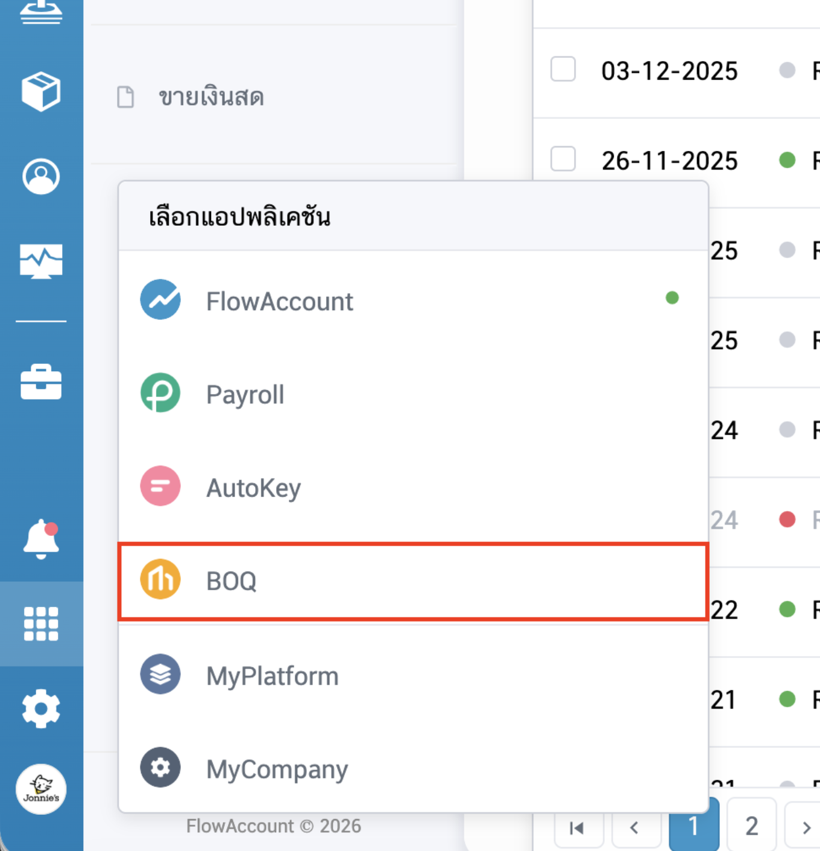This screenshot has height=851, width=820.
Task: Open the briefcase icon in sidebar
Action: pos(41,382)
